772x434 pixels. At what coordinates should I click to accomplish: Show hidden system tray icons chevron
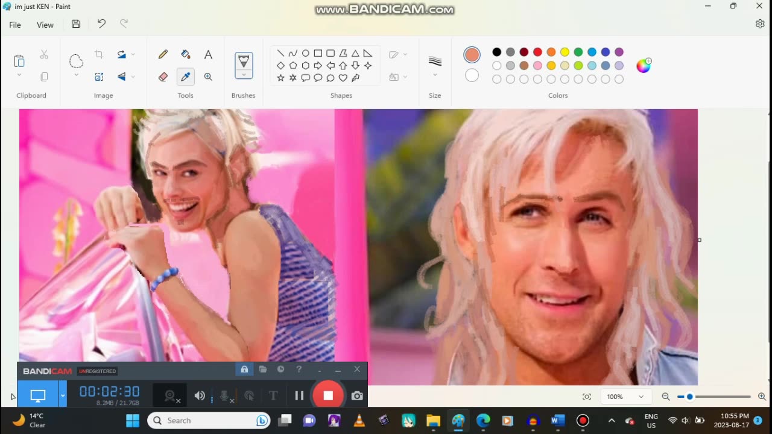[612, 421]
